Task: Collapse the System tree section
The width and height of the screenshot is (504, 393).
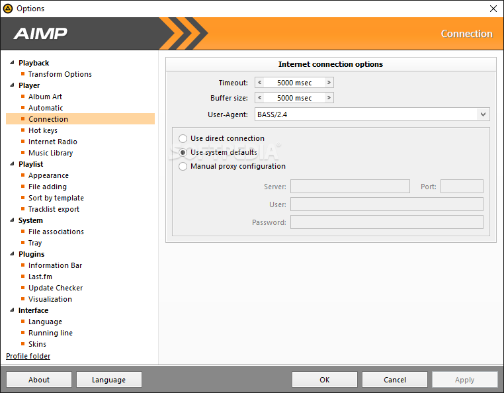Action: 12,220
